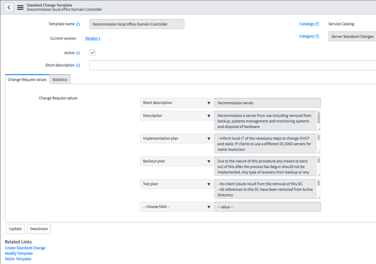The height and width of the screenshot is (264, 376).
Task: Click the empty Short description input field
Action: tap(233, 65)
